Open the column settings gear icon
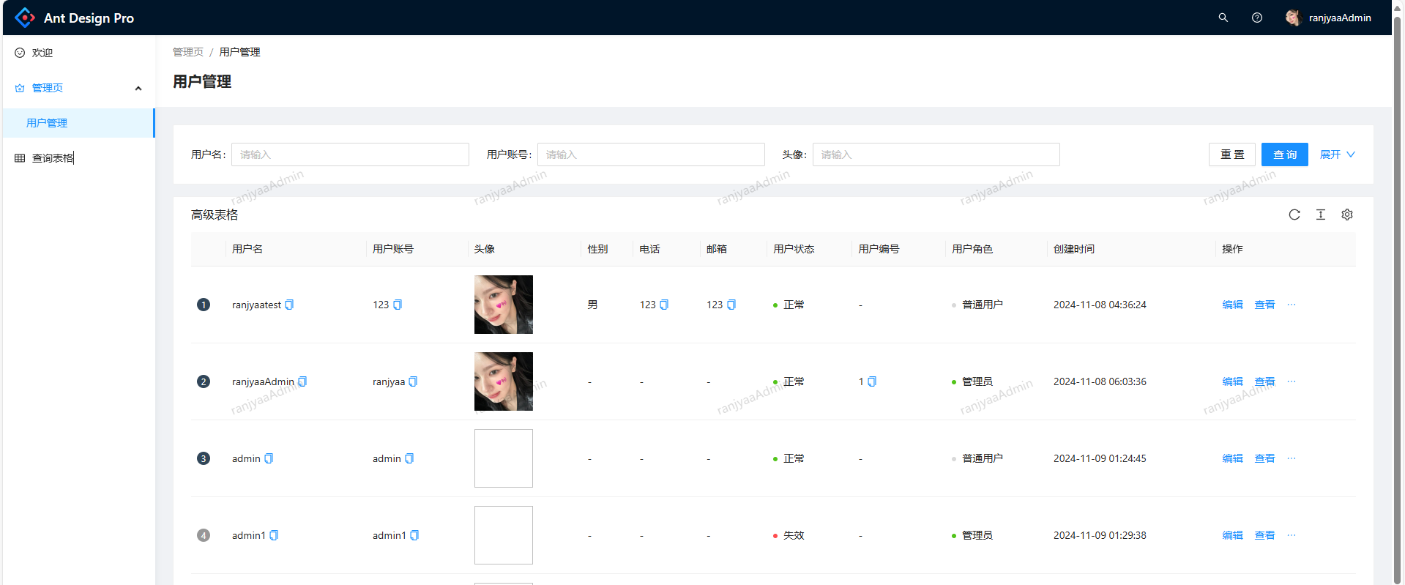 1346,215
